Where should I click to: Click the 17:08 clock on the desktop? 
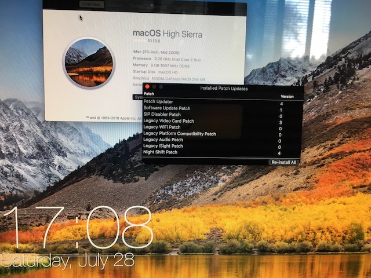coord(78,228)
